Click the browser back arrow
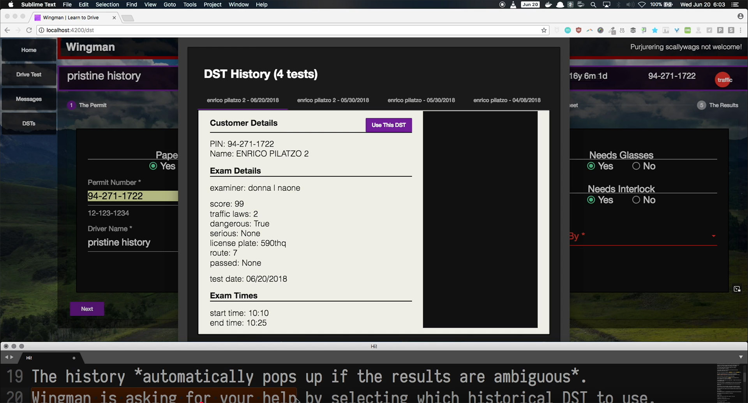 [x=7, y=30]
